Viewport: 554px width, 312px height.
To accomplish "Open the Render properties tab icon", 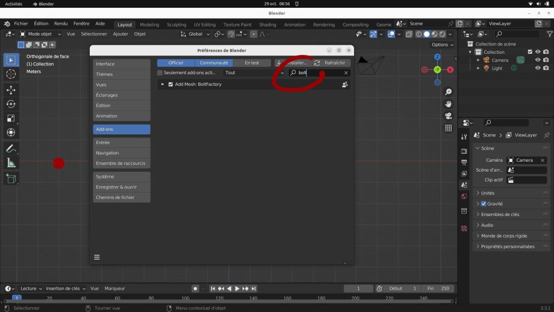I will click(x=464, y=151).
